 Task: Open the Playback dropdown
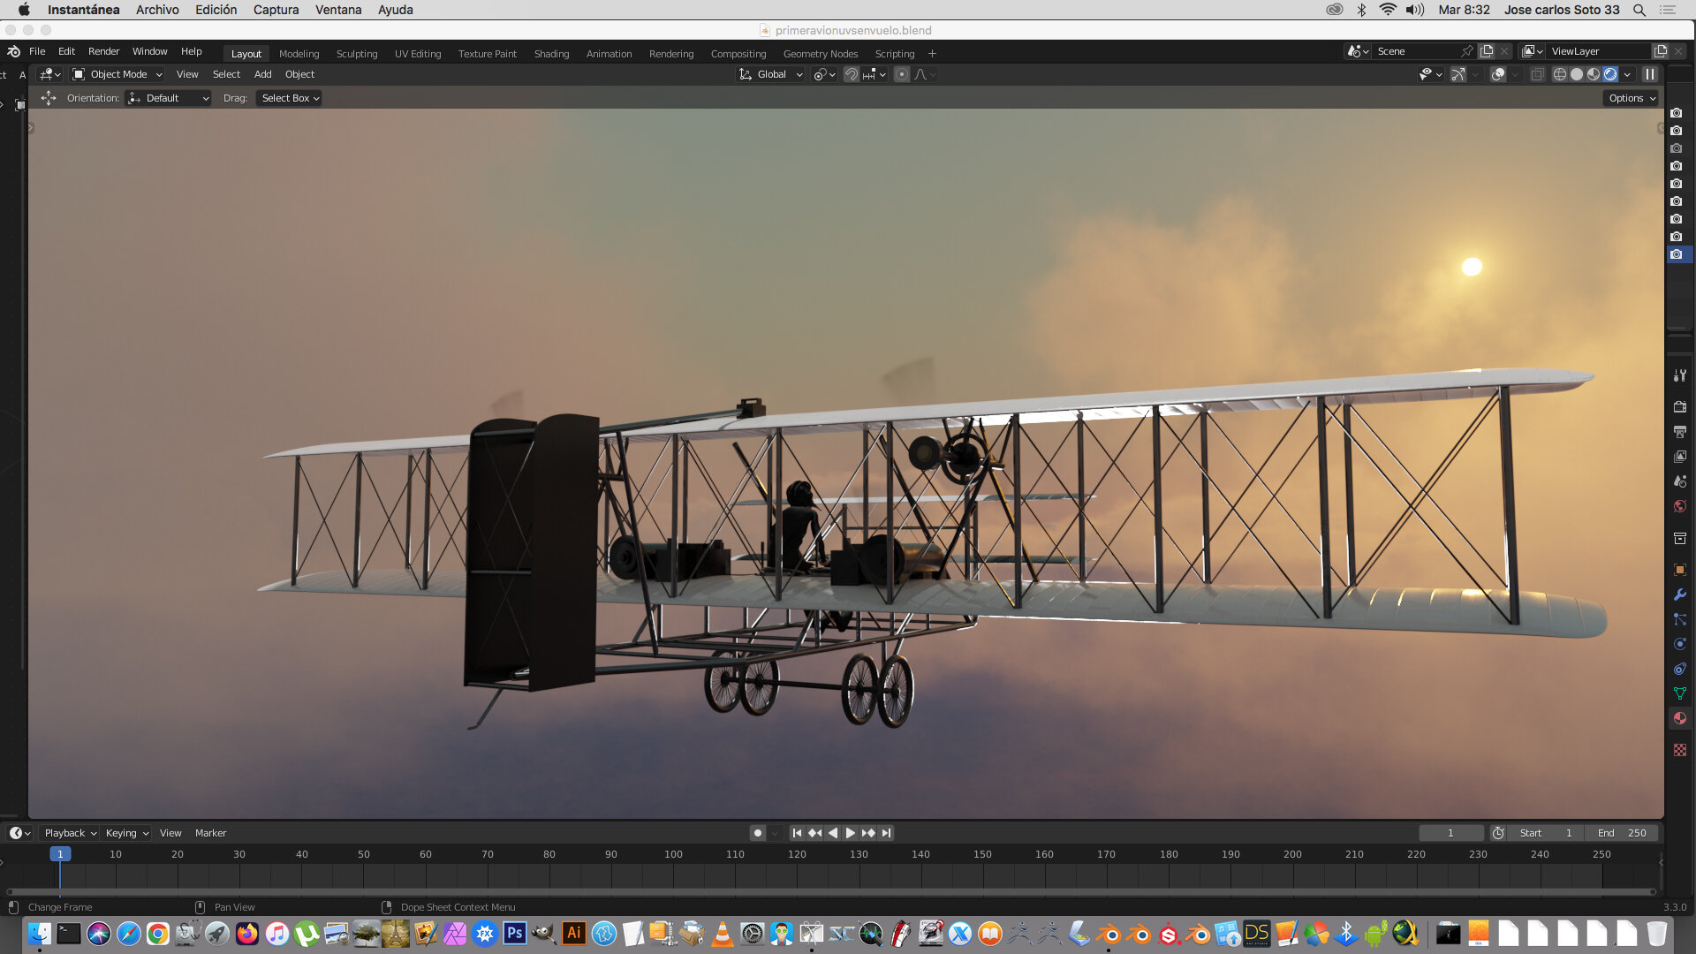pyautogui.click(x=70, y=833)
